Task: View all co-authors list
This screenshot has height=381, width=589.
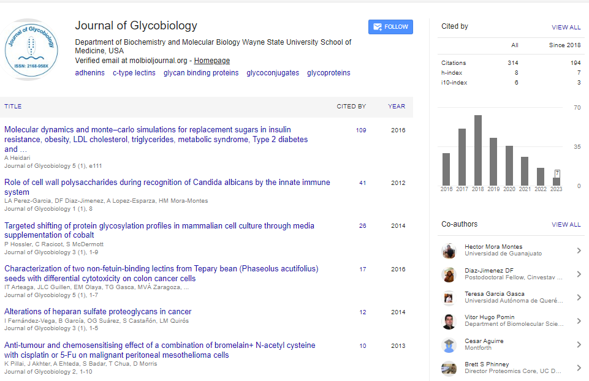Action: (x=566, y=225)
